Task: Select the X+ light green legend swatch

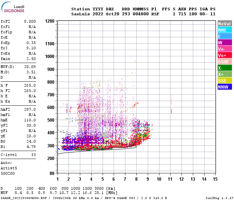Action: coord(225,74)
